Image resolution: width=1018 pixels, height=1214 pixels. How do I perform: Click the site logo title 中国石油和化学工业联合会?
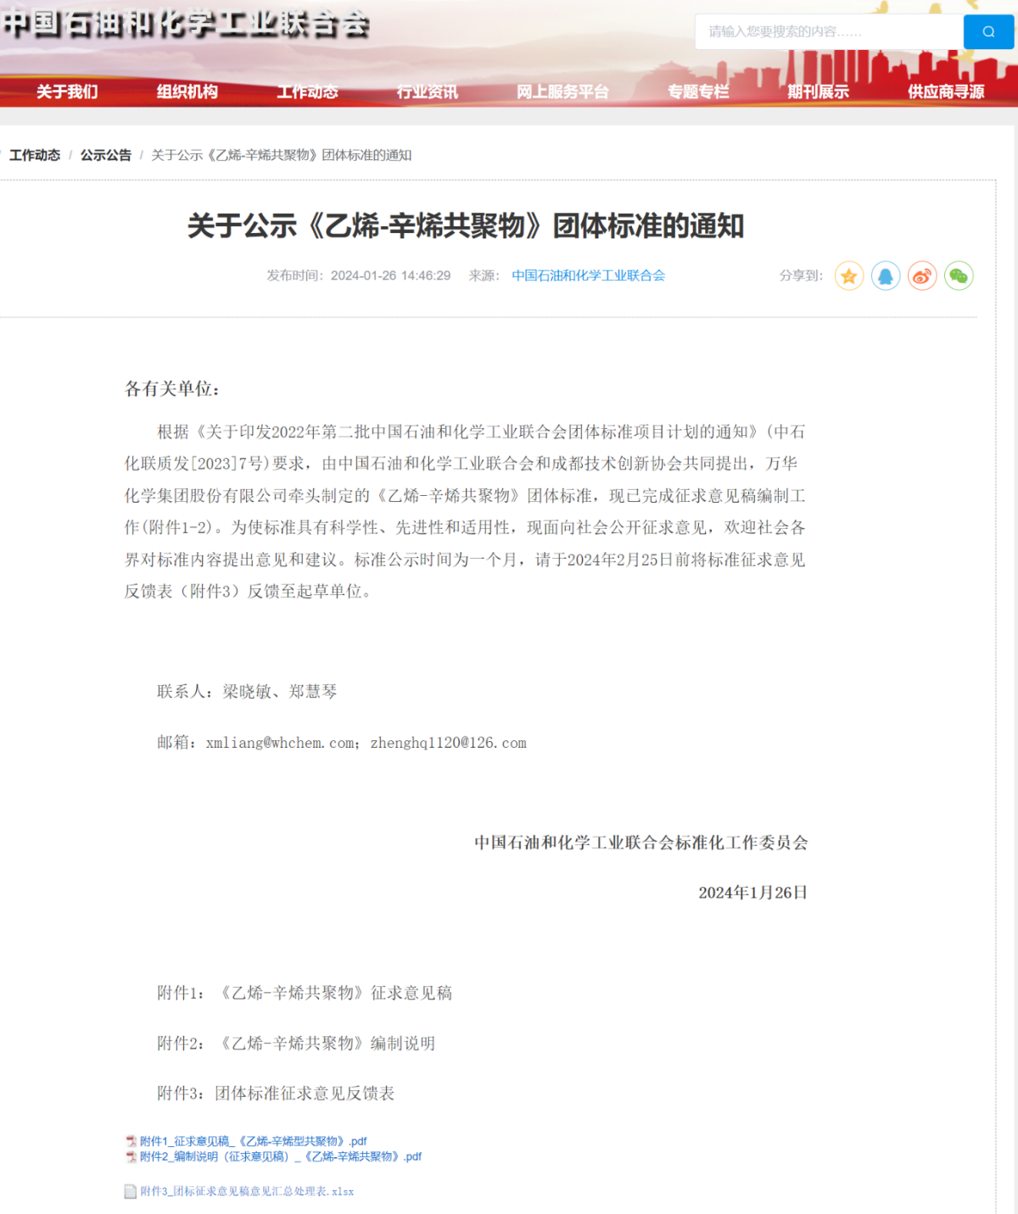pos(185,24)
